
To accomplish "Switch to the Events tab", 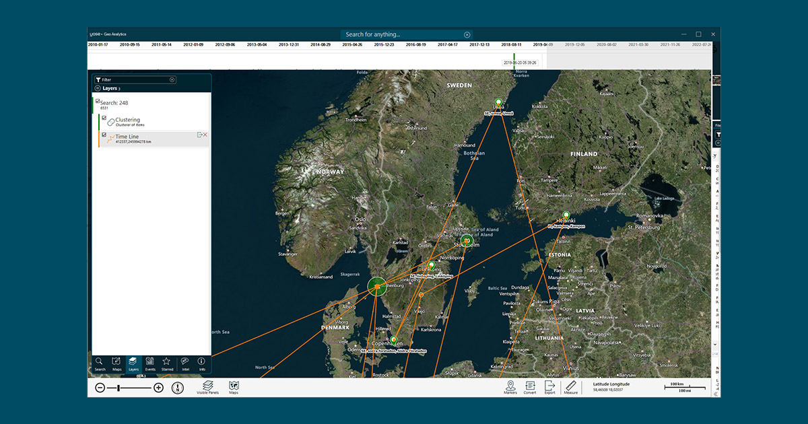I will (150, 363).
